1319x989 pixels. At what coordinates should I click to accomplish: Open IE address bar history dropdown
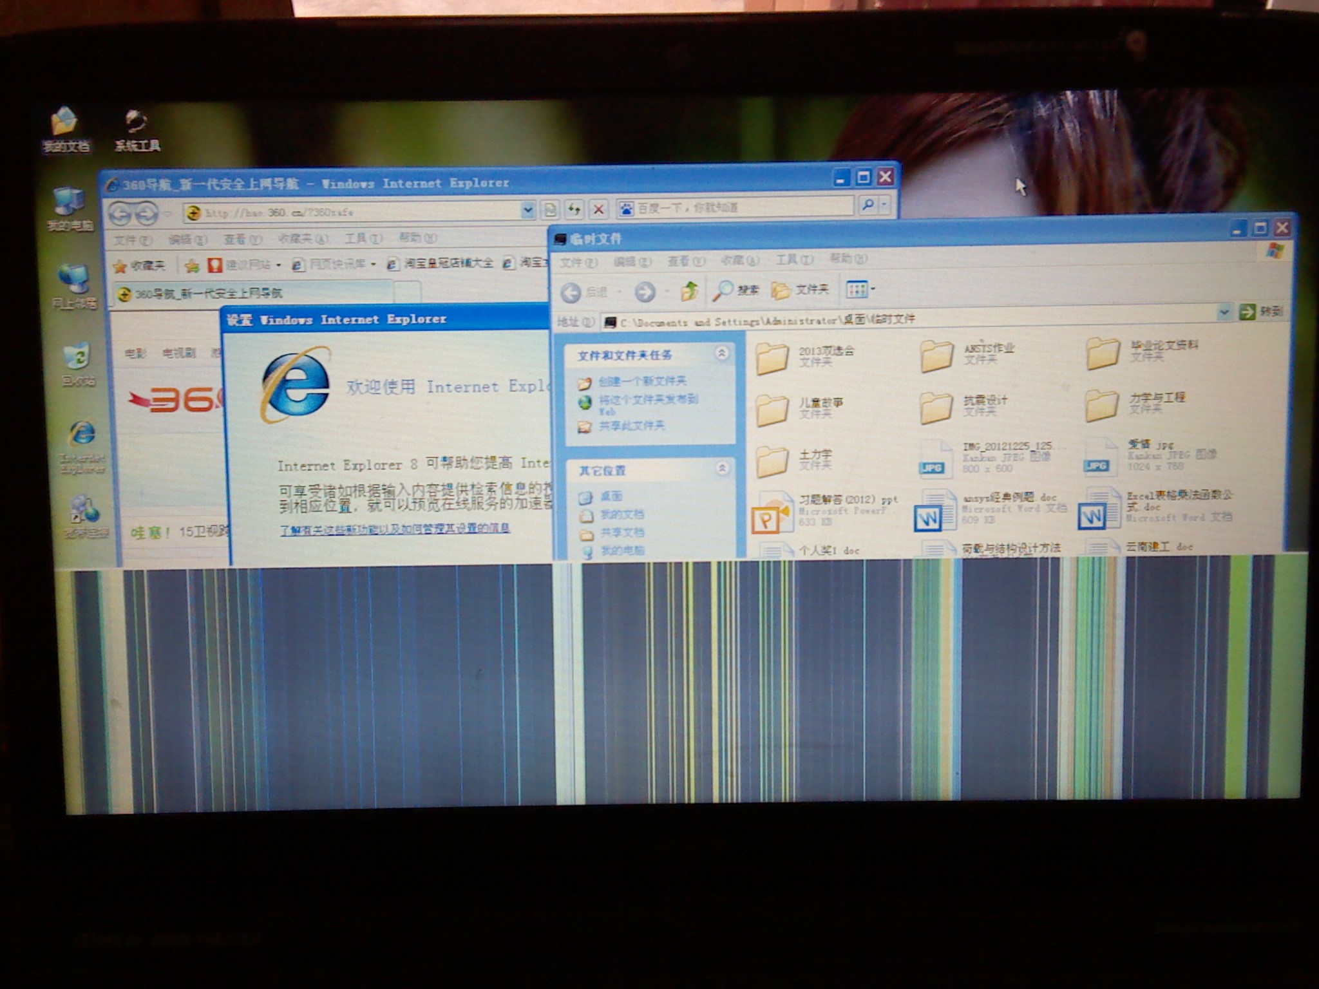pyautogui.click(x=527, y=210)
